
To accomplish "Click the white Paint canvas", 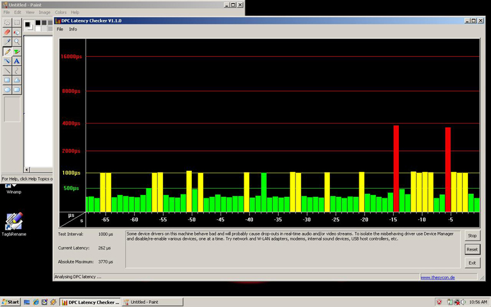I will (x=38, y=102).
